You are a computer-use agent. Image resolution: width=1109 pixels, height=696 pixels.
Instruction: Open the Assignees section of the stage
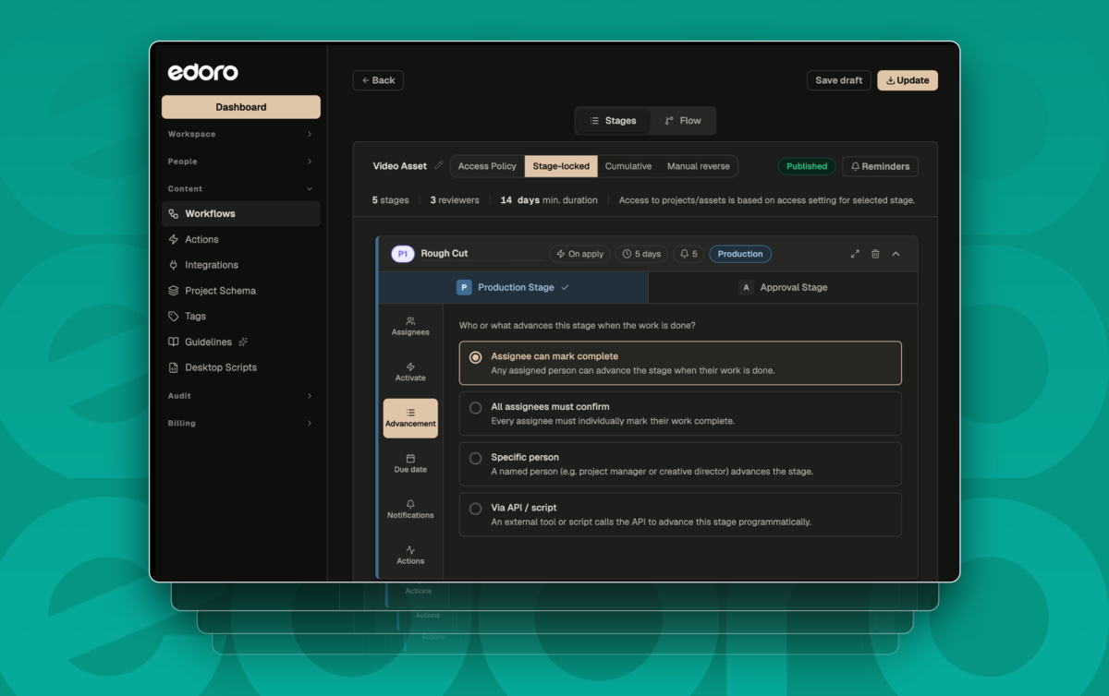click(x=410, y=327)
